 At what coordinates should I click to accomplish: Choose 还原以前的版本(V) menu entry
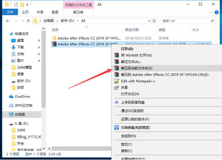(x=167, y=119)
